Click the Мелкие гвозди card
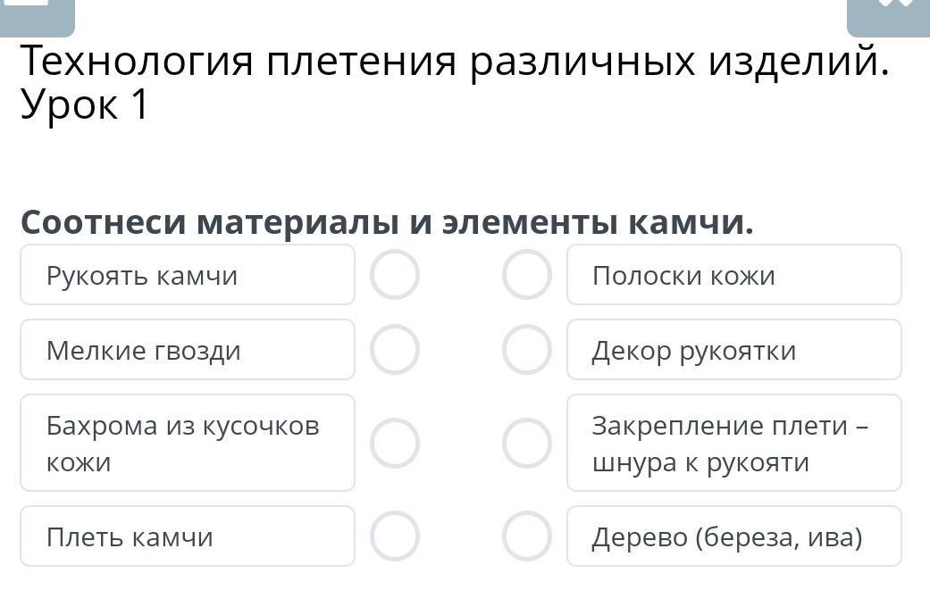Screen dimensions: 930x615 point(188,350)
